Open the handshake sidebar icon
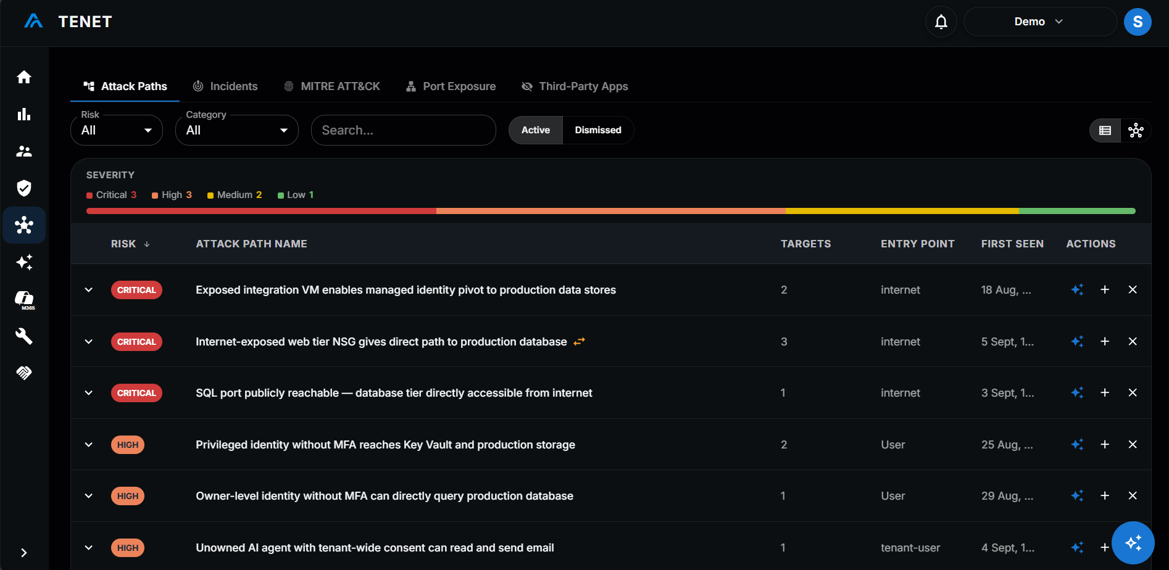This screenshot has width=1169, height=570. pyautogui.click(x=24, y=373)
